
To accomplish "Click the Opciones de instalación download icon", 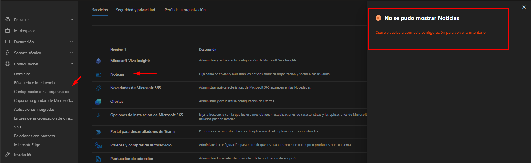I will pyautogui.click(x=98, y=115).
